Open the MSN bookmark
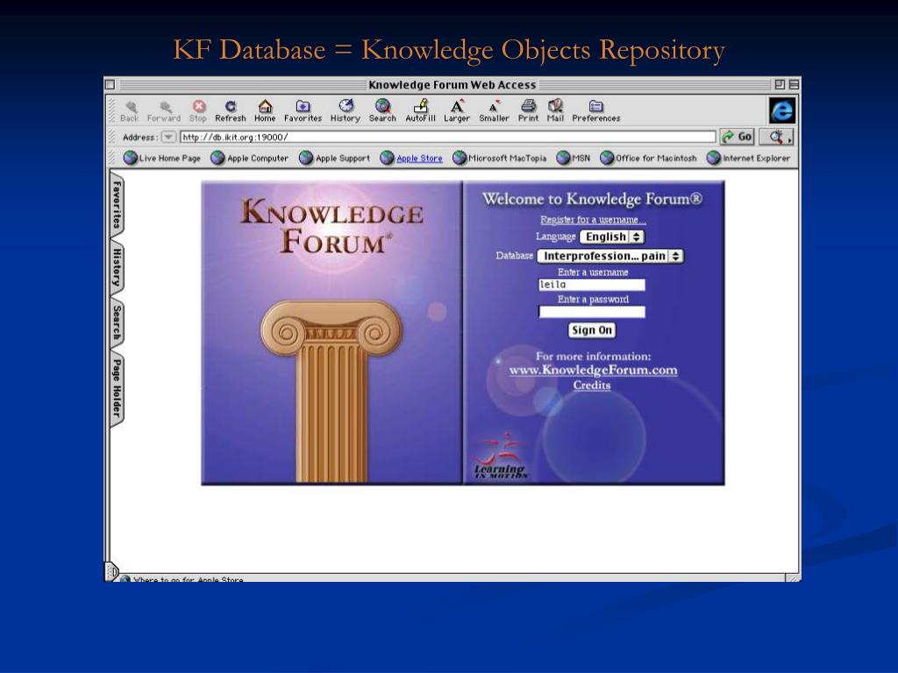The image size is (898, 673). click(574, 158)
